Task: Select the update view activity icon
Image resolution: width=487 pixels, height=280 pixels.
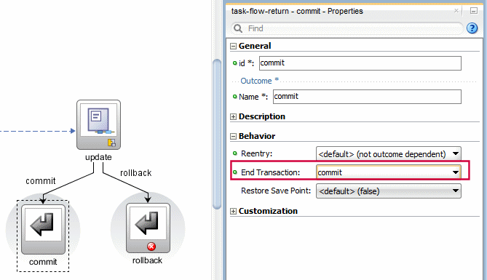Action: point(98,124)
